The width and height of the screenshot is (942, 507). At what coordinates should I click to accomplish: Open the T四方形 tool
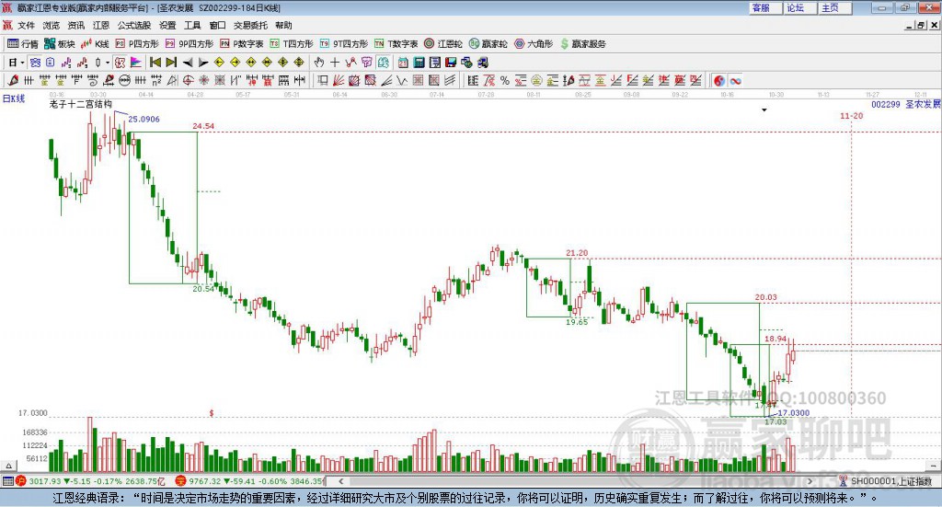292,44
